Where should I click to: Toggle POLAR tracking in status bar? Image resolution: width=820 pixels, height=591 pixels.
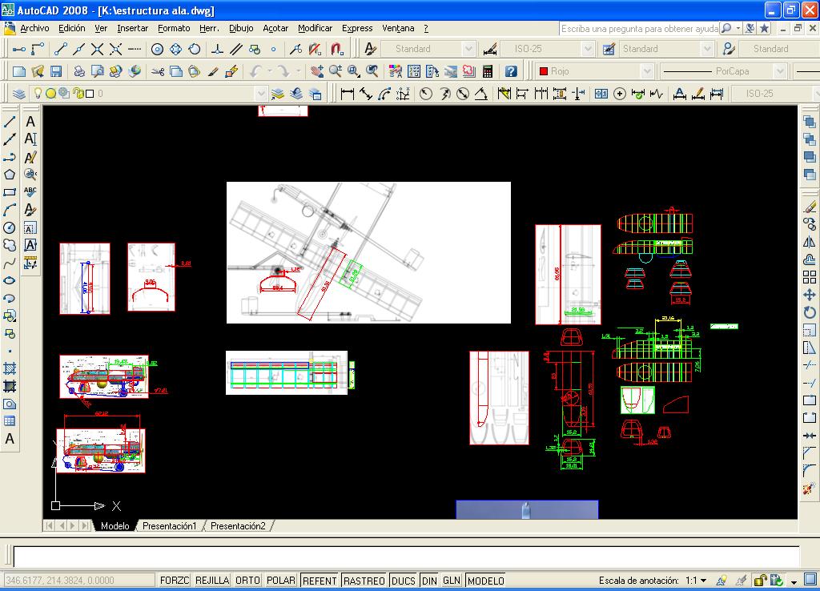tap(280, 581)
